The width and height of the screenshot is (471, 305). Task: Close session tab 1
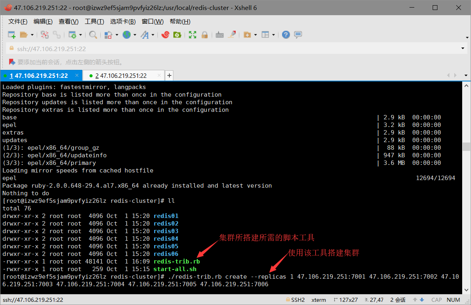(77, 75)
